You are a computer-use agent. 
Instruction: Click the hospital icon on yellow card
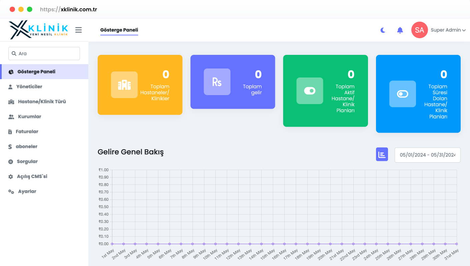(x=124, y=85)
